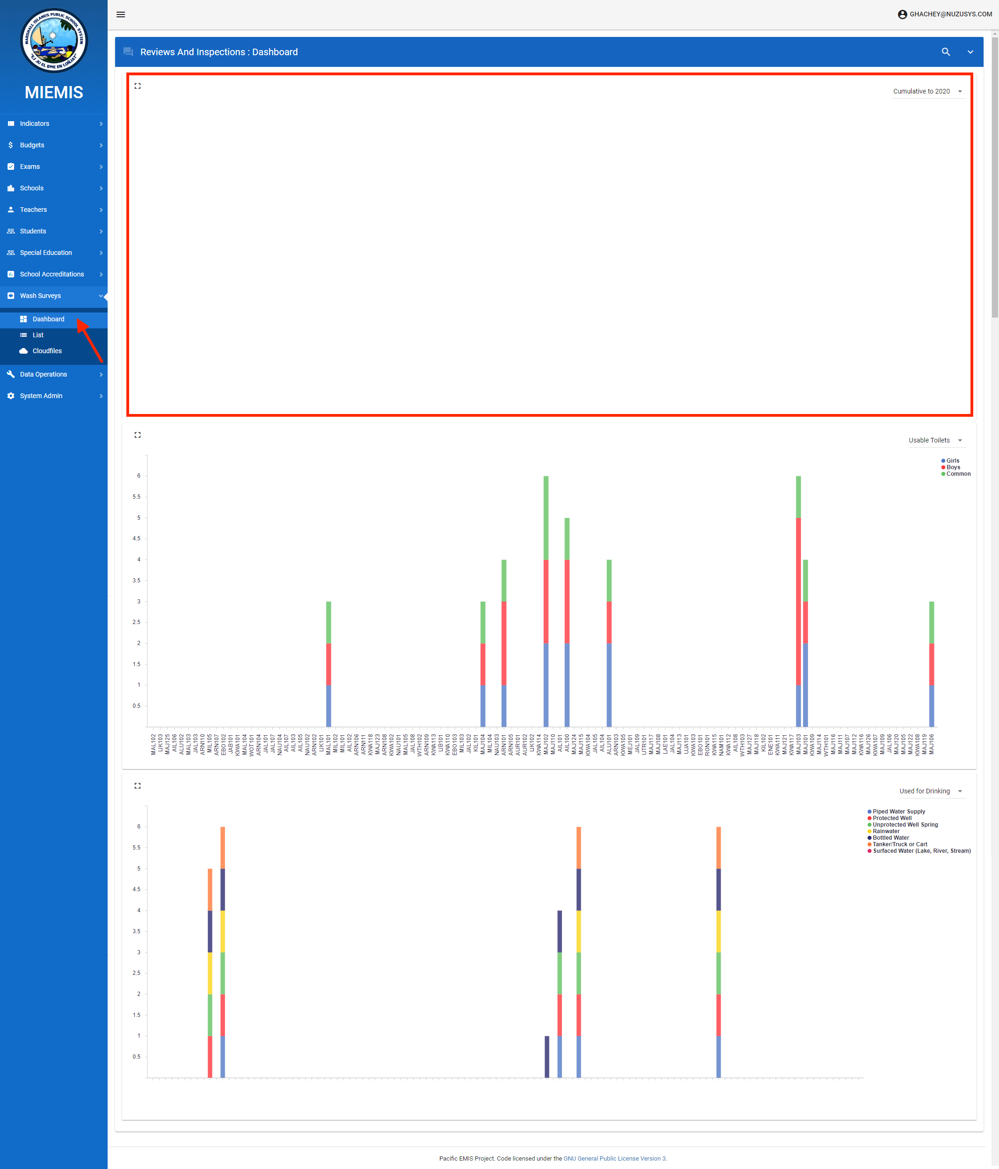Click the Piped Water Supply legend swatch
The image size is (999, 1169).
click(x=870, y=812)
